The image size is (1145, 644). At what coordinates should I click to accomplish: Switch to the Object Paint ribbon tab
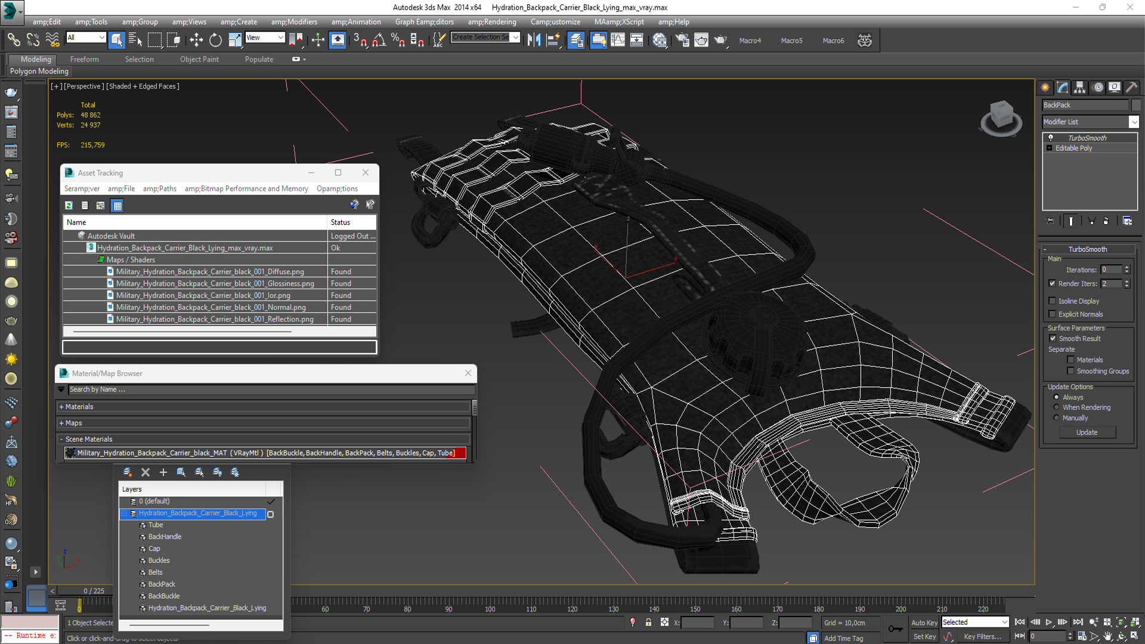tap(199, 59)
